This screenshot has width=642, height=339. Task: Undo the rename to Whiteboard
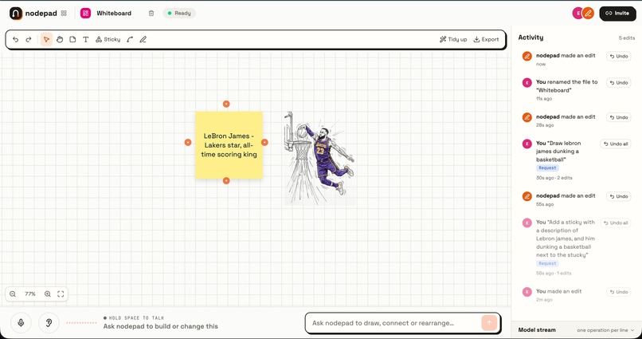tap(619, 83)
